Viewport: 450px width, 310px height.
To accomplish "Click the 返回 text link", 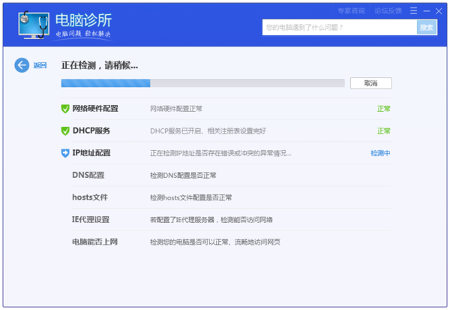I will [x=40, y=65].
